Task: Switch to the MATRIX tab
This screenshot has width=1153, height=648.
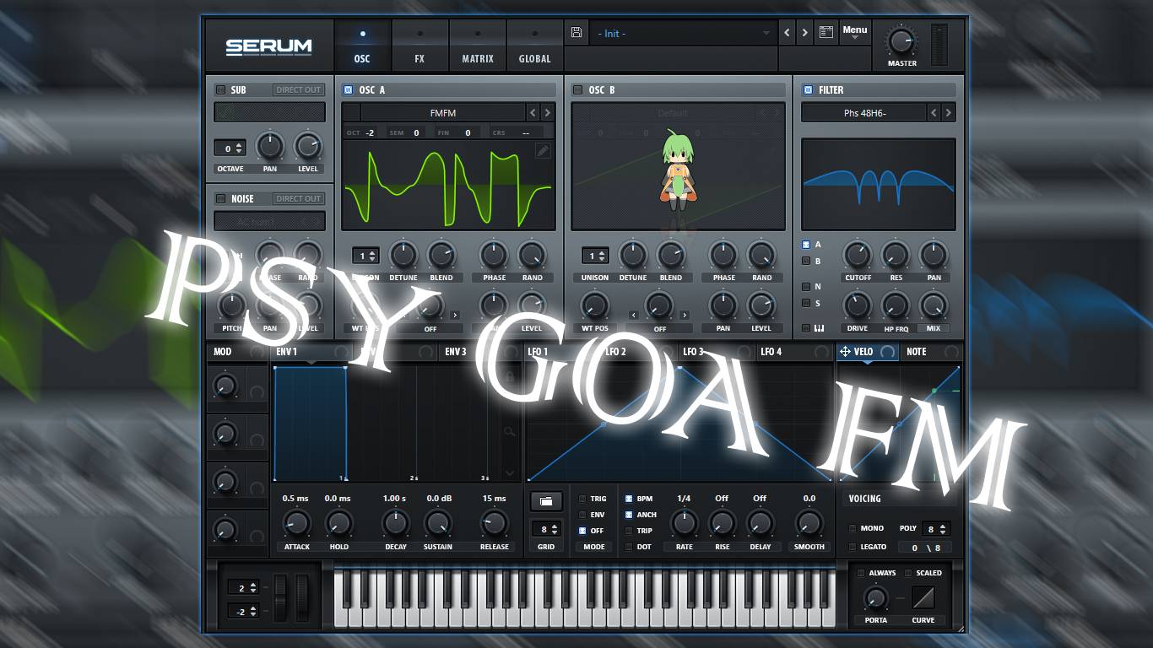Action: point(478,45)
